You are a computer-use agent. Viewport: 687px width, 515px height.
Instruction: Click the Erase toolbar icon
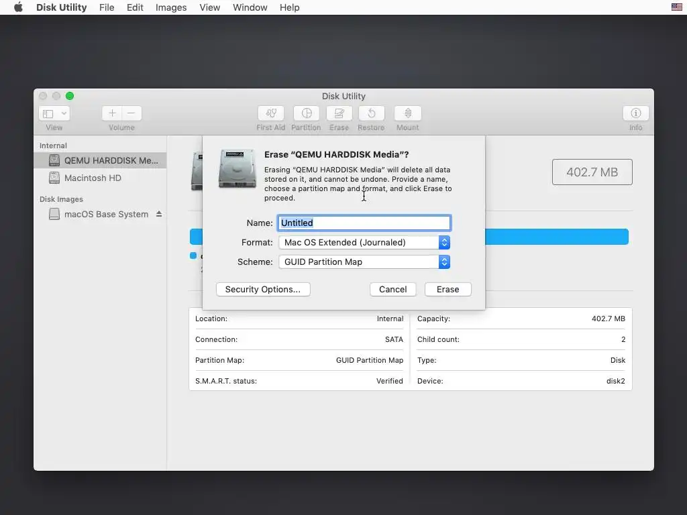coord(339,113)
